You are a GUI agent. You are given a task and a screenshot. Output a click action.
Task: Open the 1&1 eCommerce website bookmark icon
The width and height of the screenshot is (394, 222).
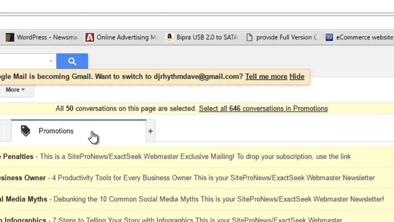pos(329,37)
